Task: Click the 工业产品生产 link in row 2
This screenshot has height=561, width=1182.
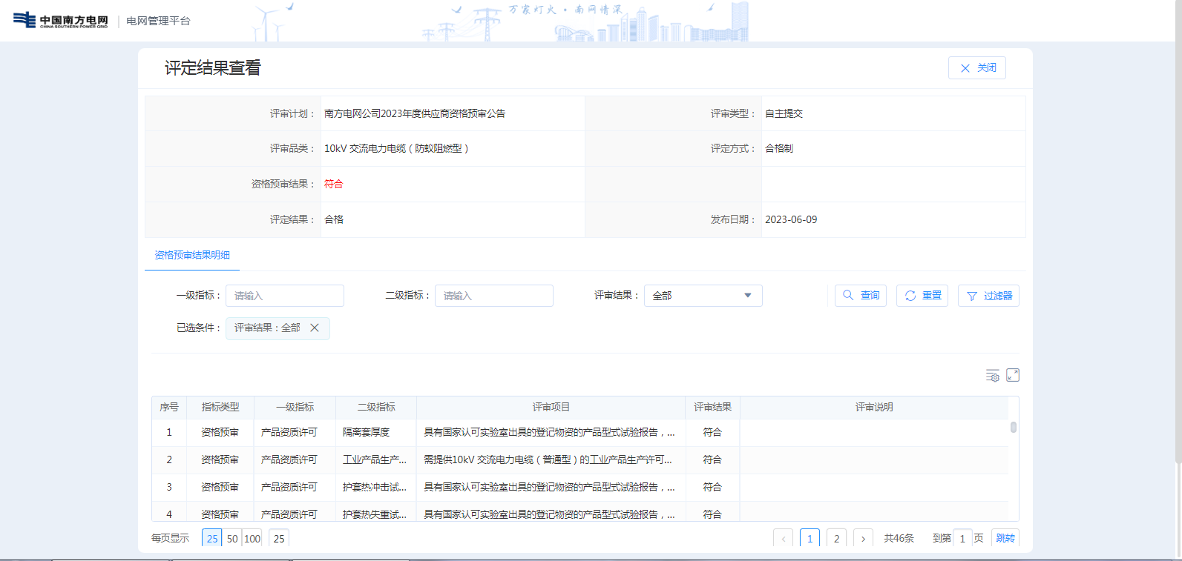Action: (374, 459)
